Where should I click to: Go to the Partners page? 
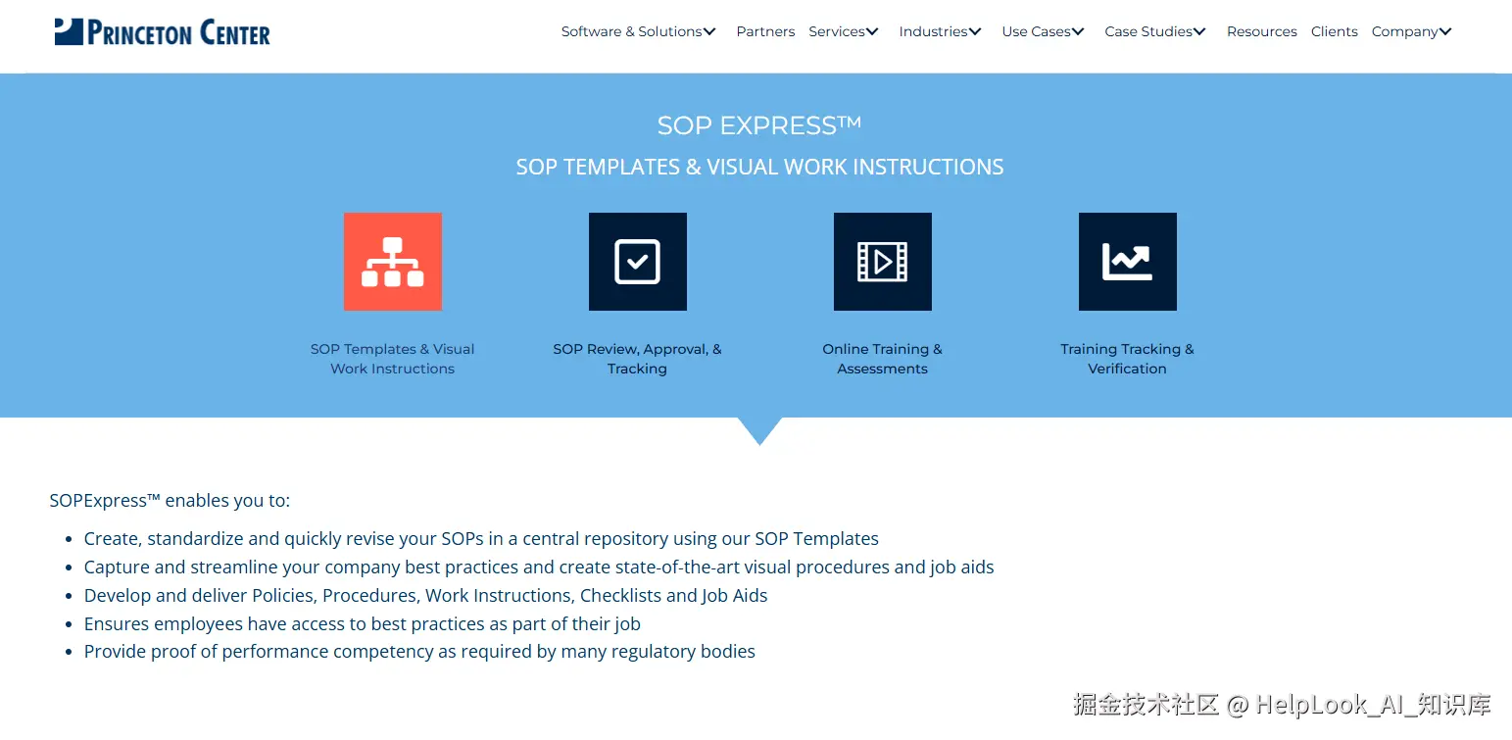[x=765, y=31]
